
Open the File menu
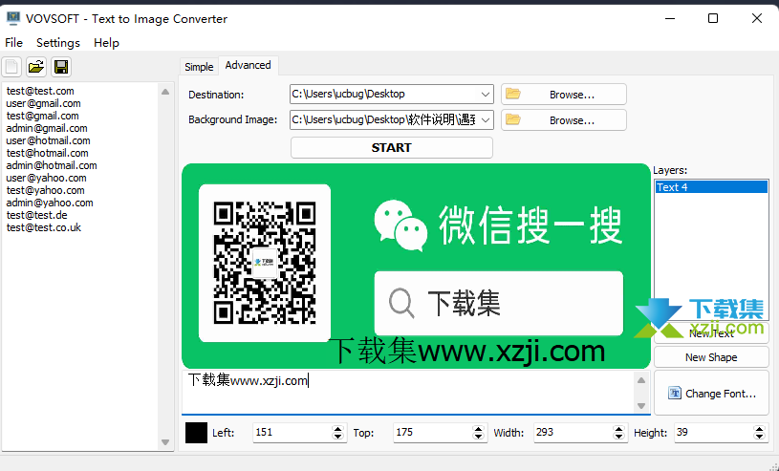(x=14, y=43)
